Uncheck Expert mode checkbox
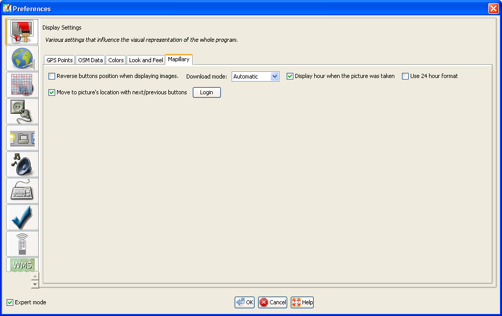The image size is (502, 316). [x=10, y=303]
